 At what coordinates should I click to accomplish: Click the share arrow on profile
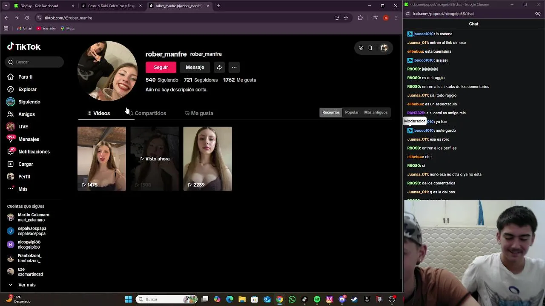(219, 67)
